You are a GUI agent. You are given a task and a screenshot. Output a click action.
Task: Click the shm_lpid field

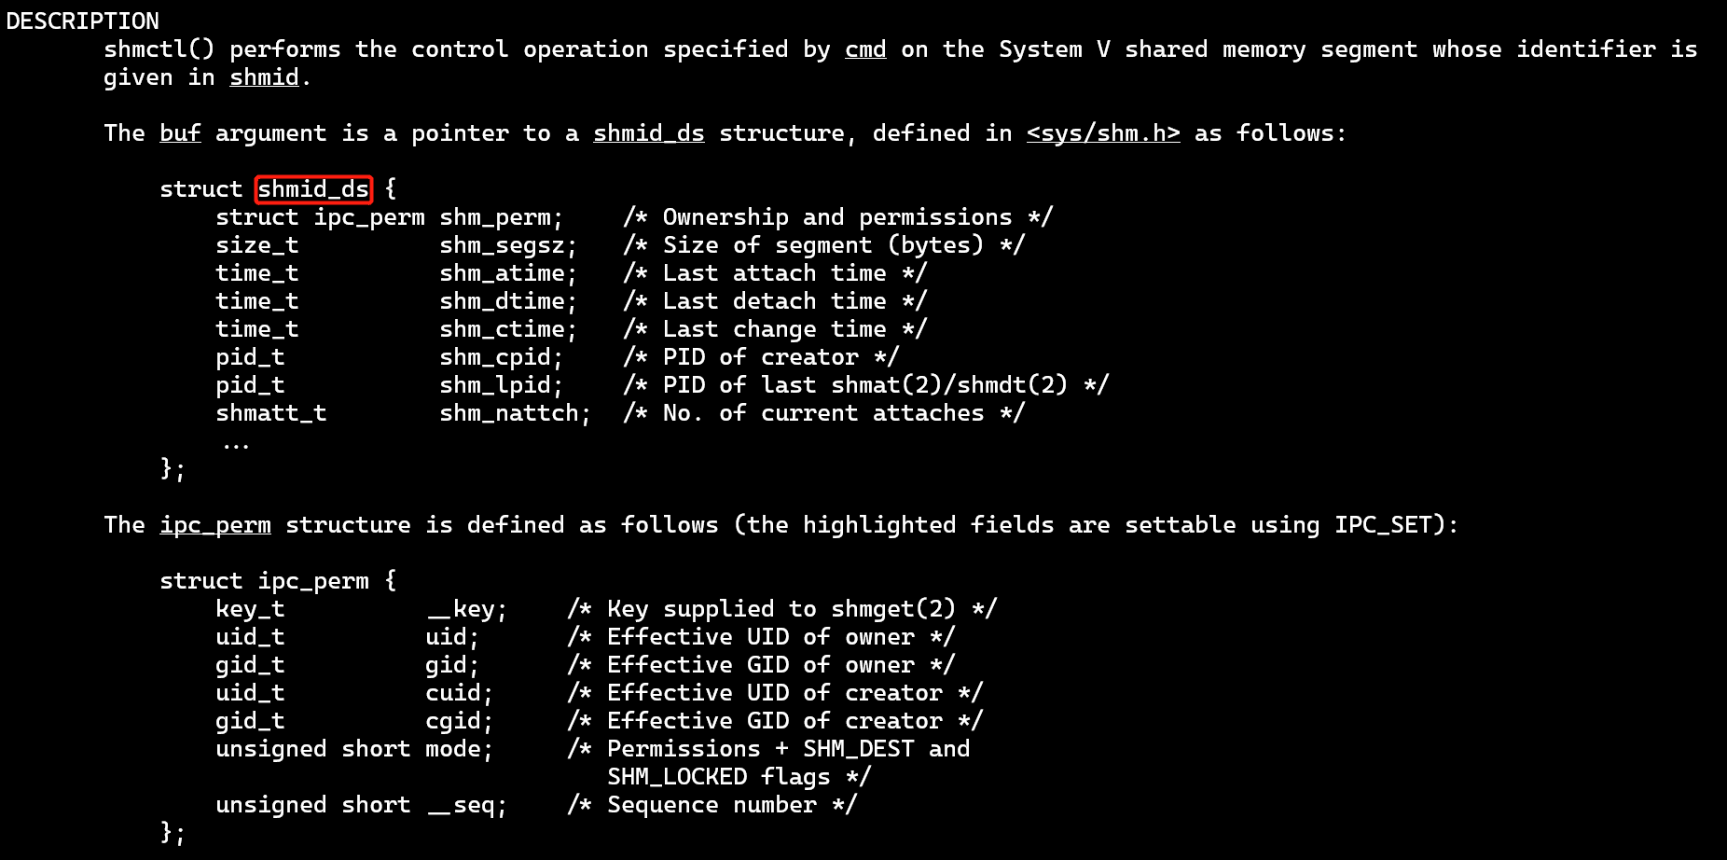tap(495, 385)
